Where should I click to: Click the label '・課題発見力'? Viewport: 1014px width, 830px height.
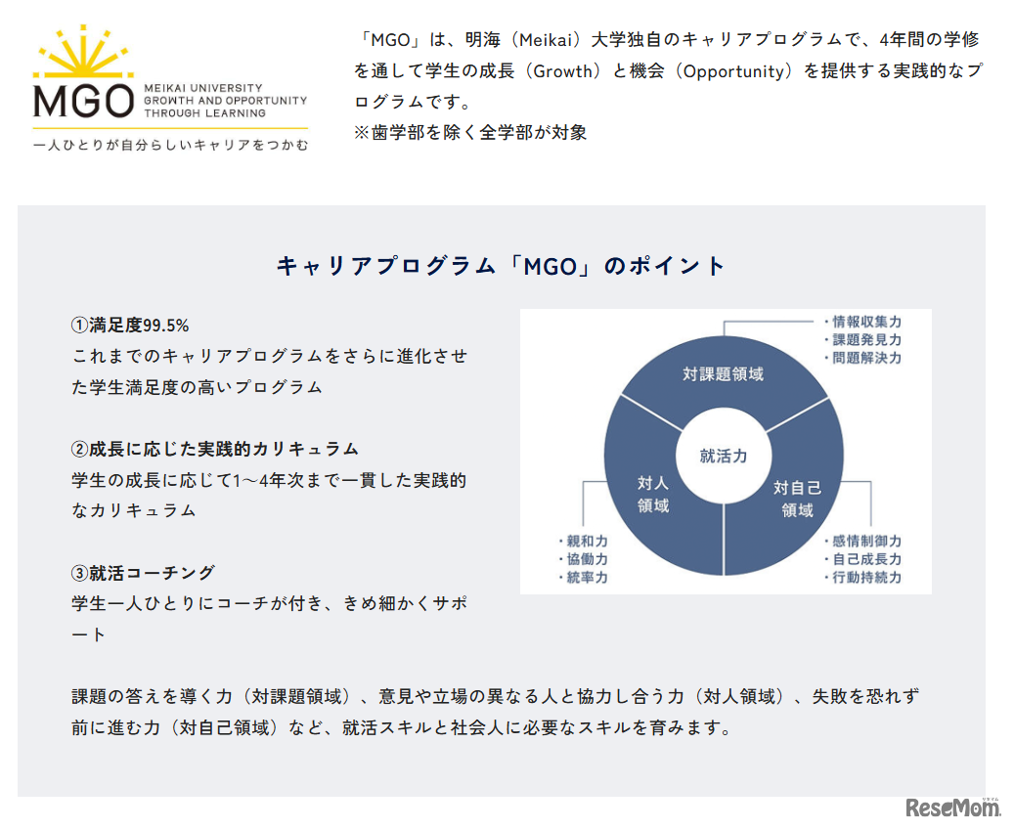tap(861, 339)
